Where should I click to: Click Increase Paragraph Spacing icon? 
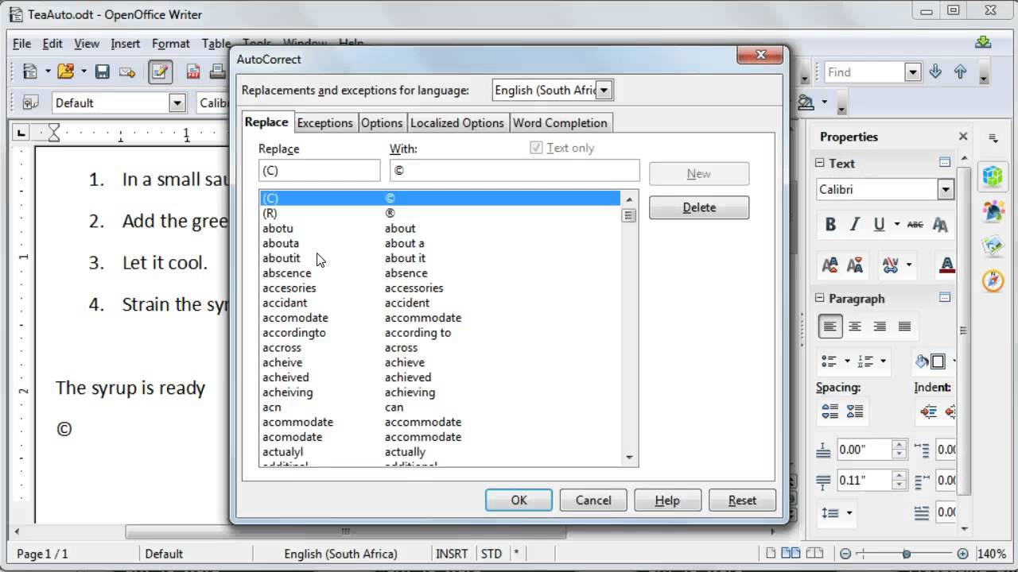click(830, 412)
